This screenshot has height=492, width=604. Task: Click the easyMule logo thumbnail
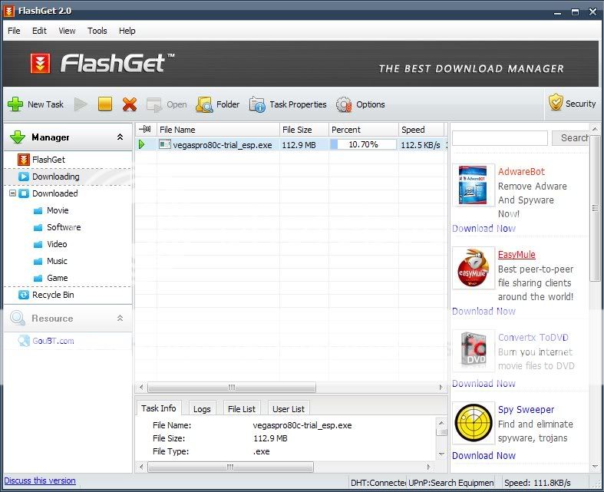[x=473, y=268]
